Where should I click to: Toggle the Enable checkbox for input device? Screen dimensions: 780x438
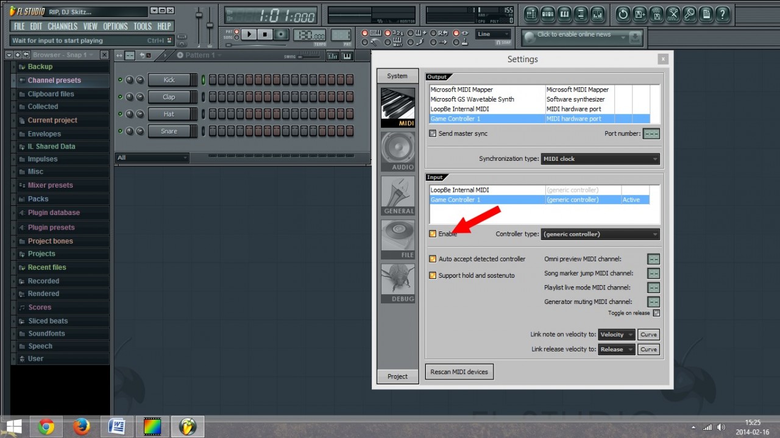(x=433, y=234)
